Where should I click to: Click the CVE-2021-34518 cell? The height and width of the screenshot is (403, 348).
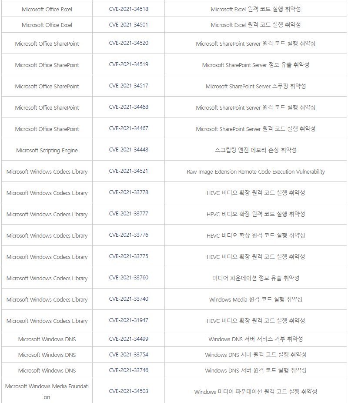click(128, 9)
